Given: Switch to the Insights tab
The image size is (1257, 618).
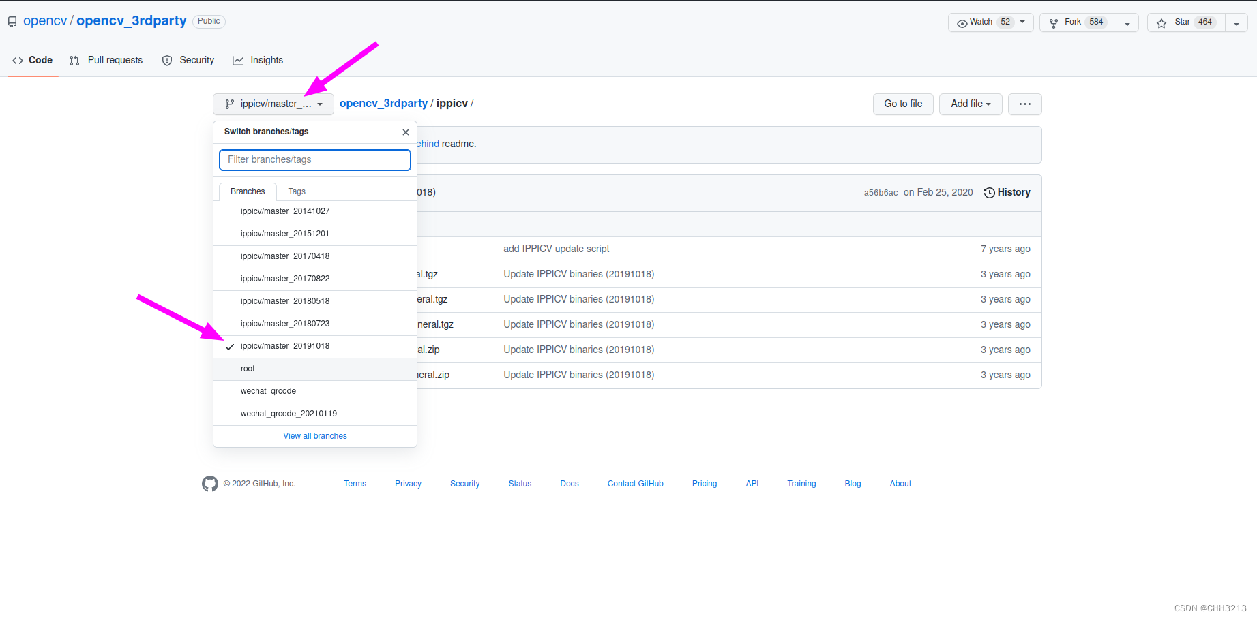Looking at the screenshot, I should 258,60.
